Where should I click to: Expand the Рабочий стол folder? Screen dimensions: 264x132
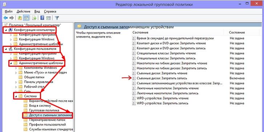click(16, 87)
